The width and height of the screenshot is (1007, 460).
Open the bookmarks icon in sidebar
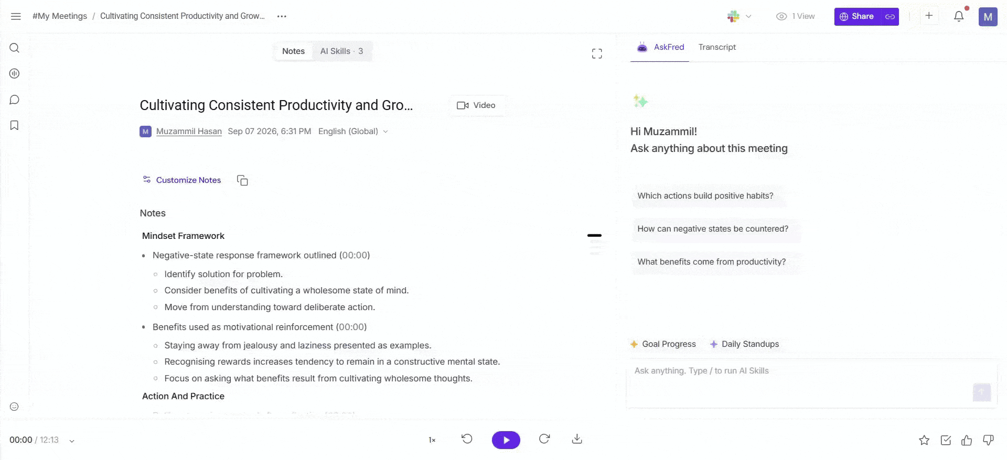tap(15, 125)
